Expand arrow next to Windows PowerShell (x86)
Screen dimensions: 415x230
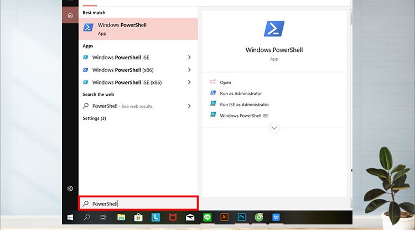(189, 70)
